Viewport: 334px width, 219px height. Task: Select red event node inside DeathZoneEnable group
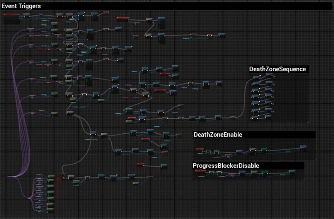tap(200, 149)
